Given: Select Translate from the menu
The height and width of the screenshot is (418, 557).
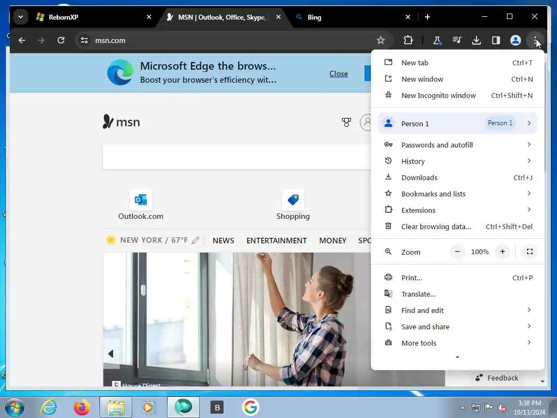Looking at the screenshot, I should tap(457, 294).
